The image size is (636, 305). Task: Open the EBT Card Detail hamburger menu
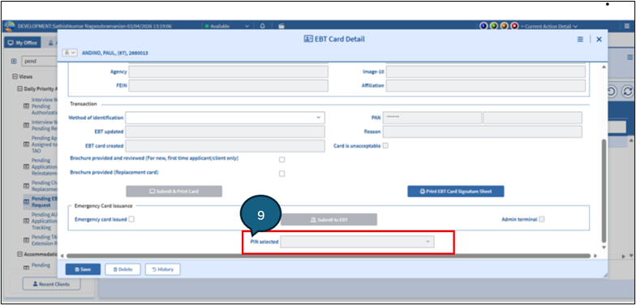[x=581, y=39]
